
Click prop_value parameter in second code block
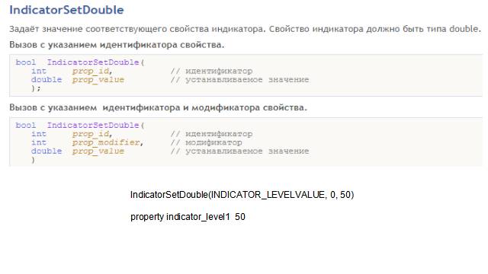tap(98, 151)
